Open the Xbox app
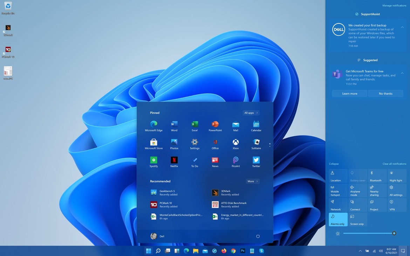The image size is (410, 256). (x=235, y=144)
